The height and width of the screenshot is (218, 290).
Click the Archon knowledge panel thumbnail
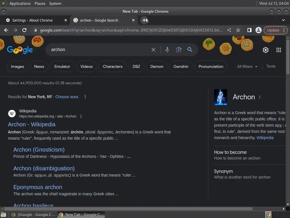220,97
